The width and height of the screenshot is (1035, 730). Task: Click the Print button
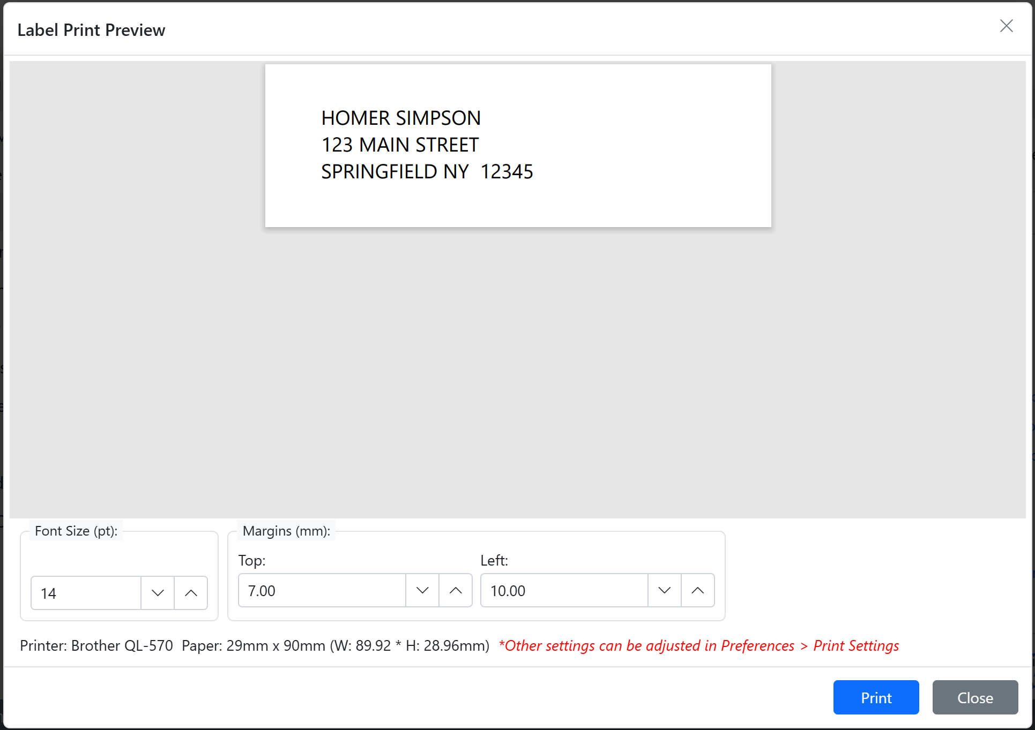click(876, 697)
